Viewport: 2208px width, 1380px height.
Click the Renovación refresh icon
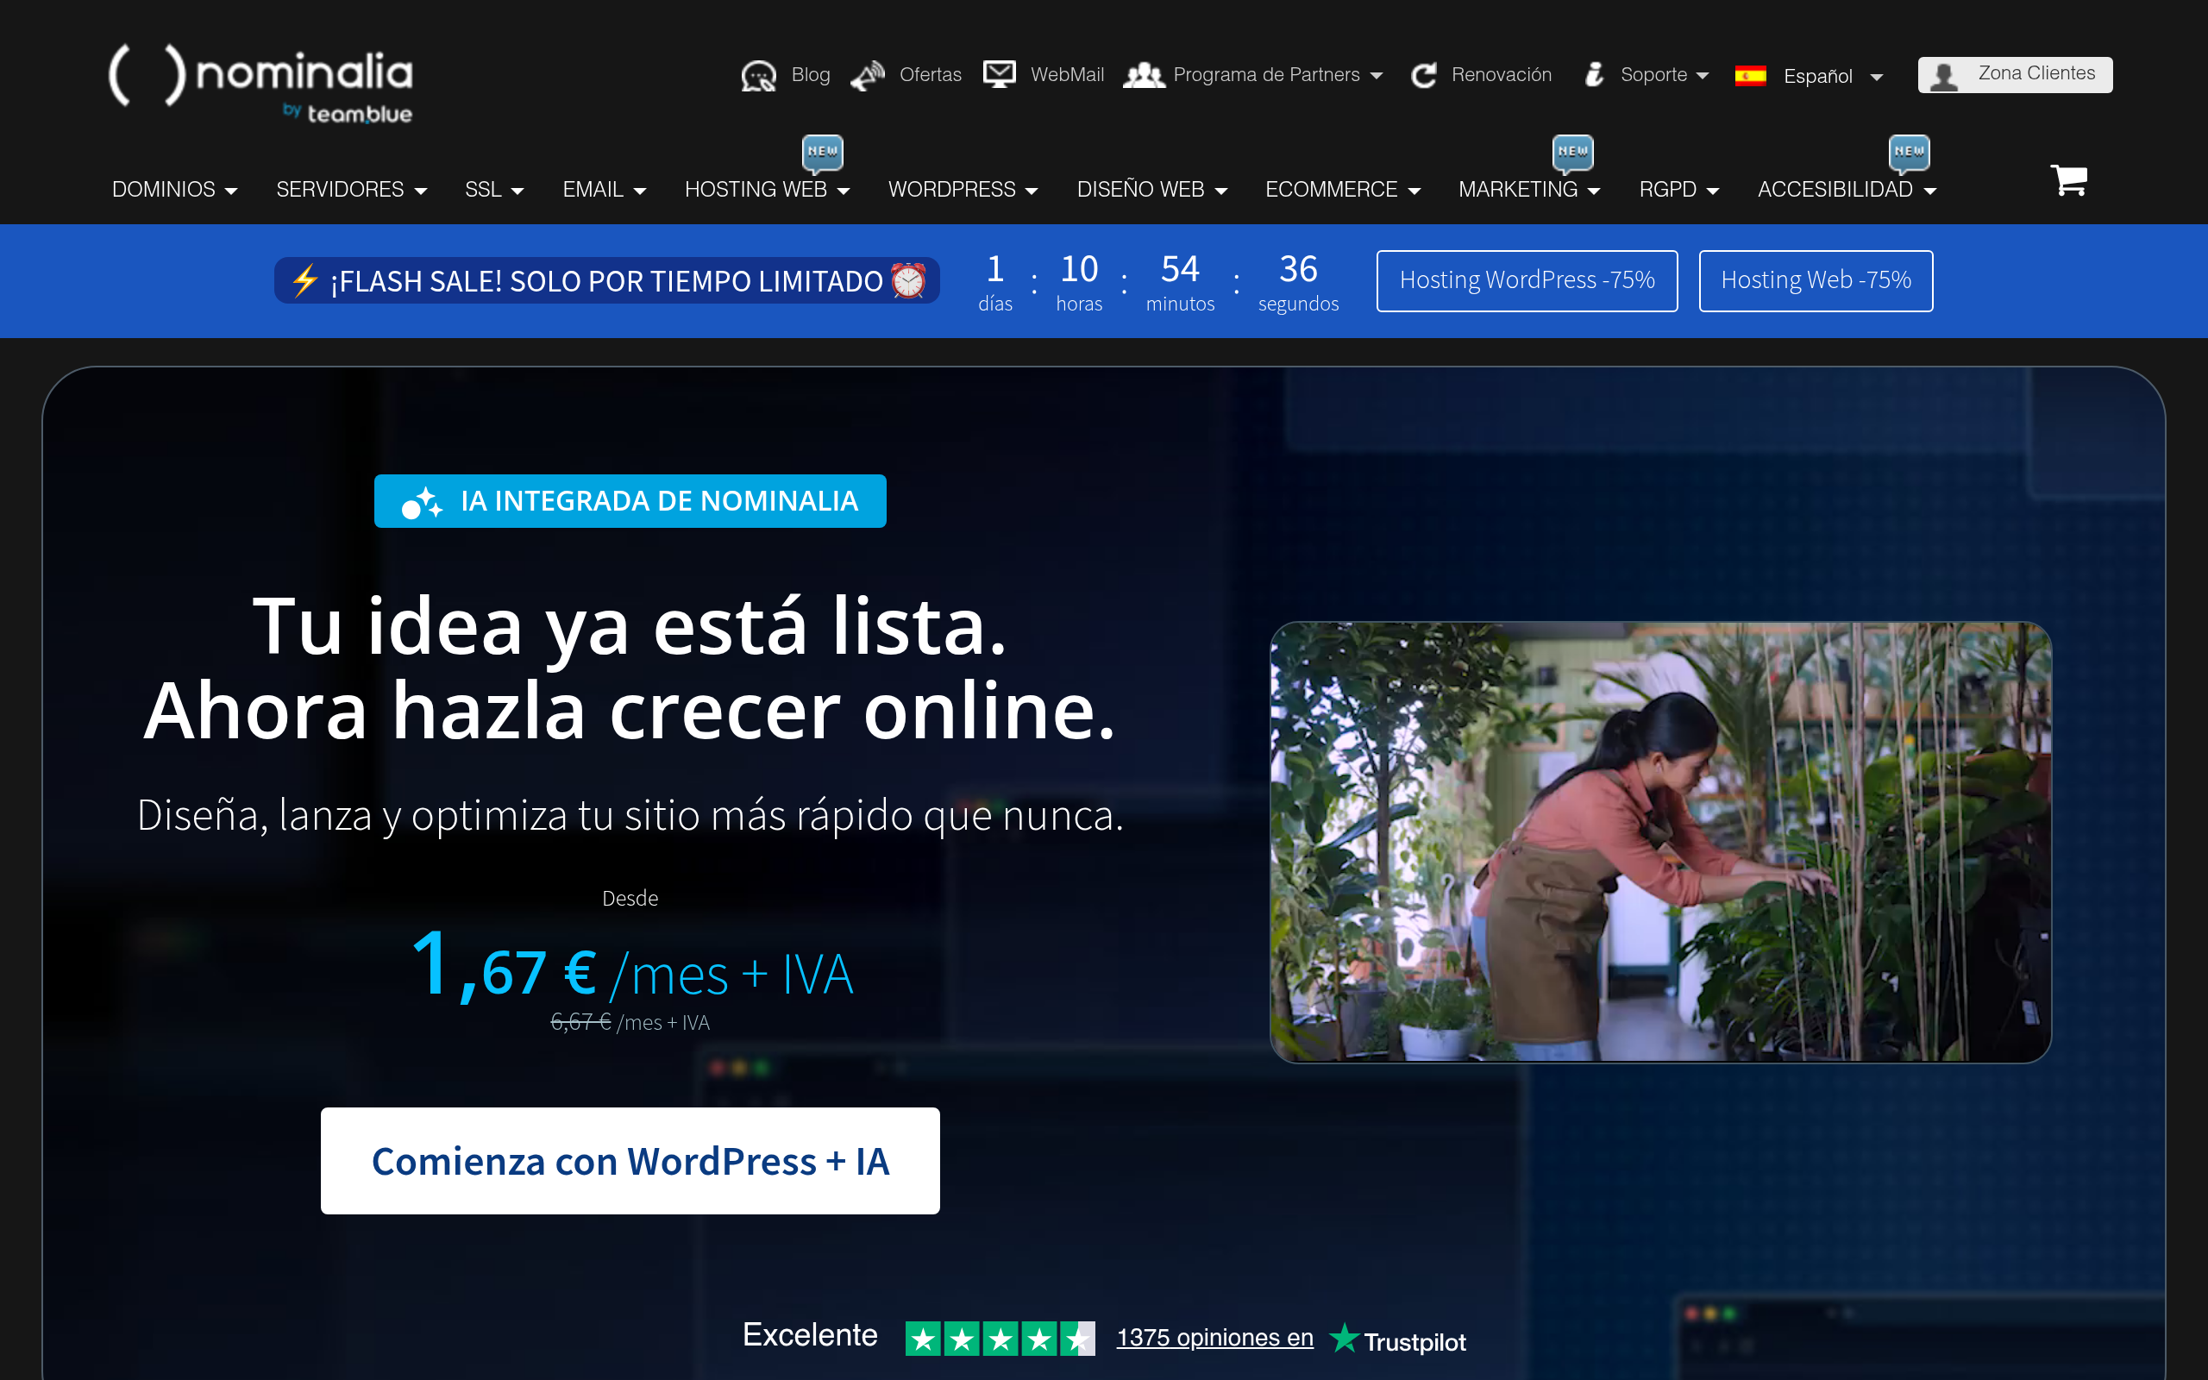(x=1423, y=76)
